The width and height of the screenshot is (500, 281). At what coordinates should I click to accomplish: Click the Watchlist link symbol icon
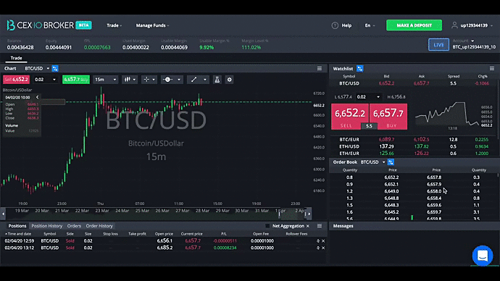pyautogui.click(x=360, y=69)
